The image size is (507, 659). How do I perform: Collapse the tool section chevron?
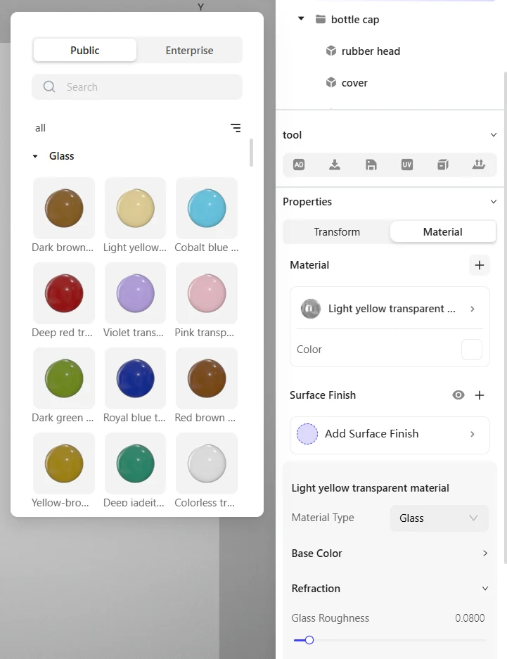[494, 135]
